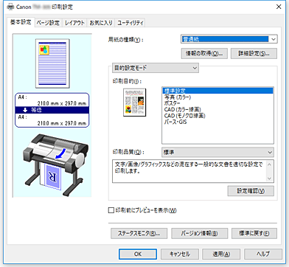Select the お気に入り tab
The image size is (289, 267).
[x=101, y=23]
